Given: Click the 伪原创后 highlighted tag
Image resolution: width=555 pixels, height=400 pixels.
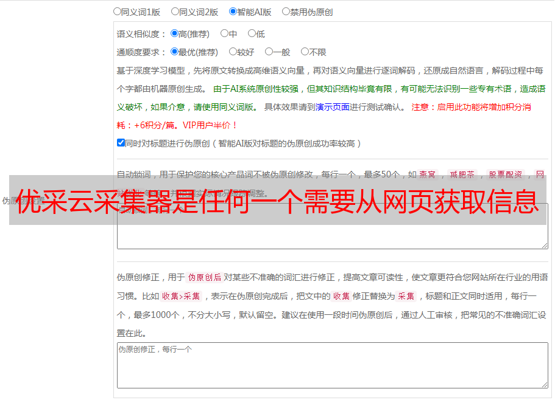Looking at the screenshot, I should 205,277.
